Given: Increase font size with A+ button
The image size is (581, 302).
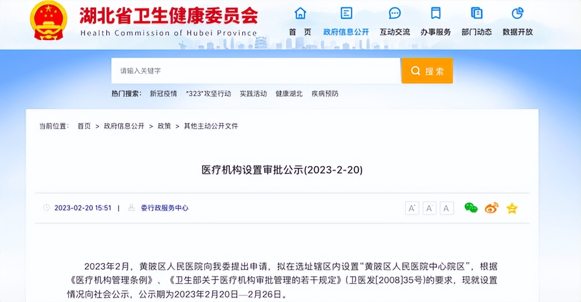Looking at the screenshot, I should click(412, 208).
